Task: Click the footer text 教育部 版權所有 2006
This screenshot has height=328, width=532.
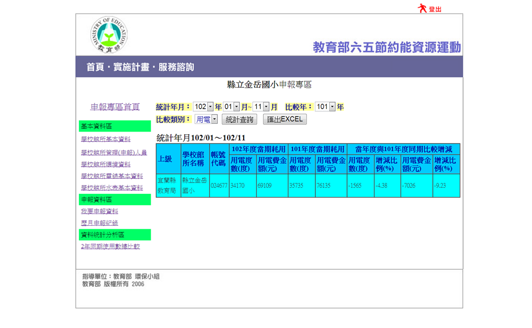Action: pyautogui.click(x=113, y=284)
